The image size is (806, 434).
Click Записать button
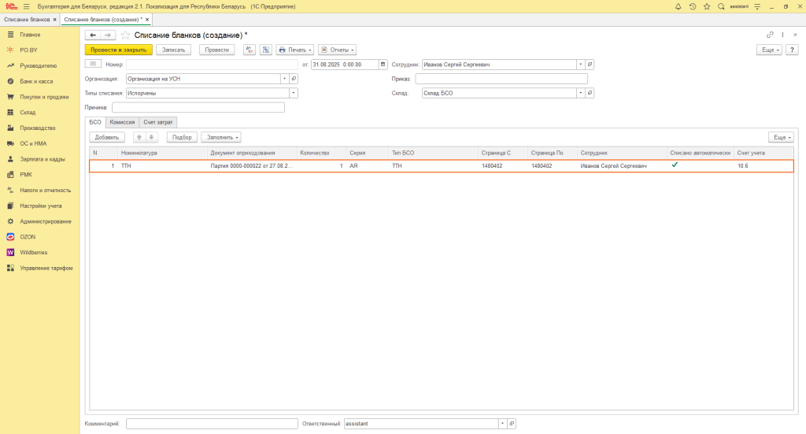[174, 50]
